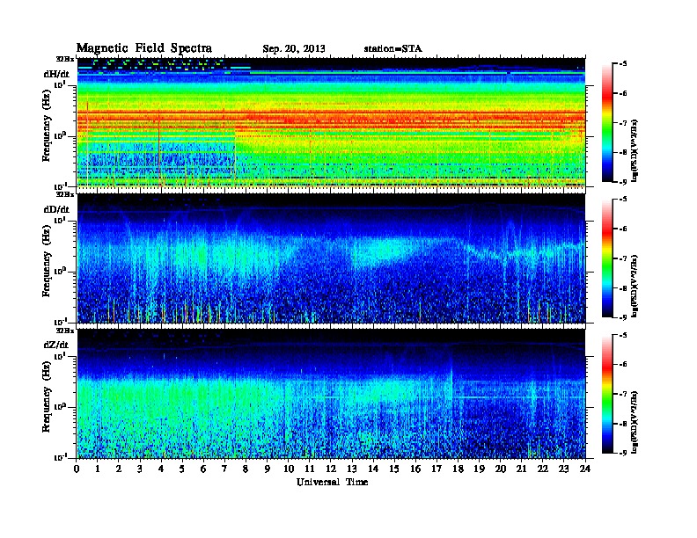697x538 pixels.
Task: Click the "32Hz" label atop the dH/dt panel
Action: [x=64, y=59]
